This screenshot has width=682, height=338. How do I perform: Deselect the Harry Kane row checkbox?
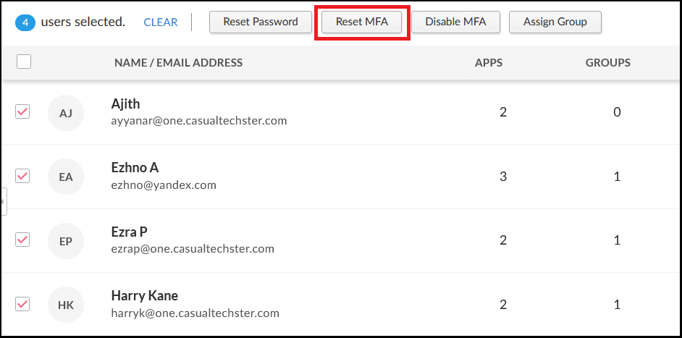[22, 303]
